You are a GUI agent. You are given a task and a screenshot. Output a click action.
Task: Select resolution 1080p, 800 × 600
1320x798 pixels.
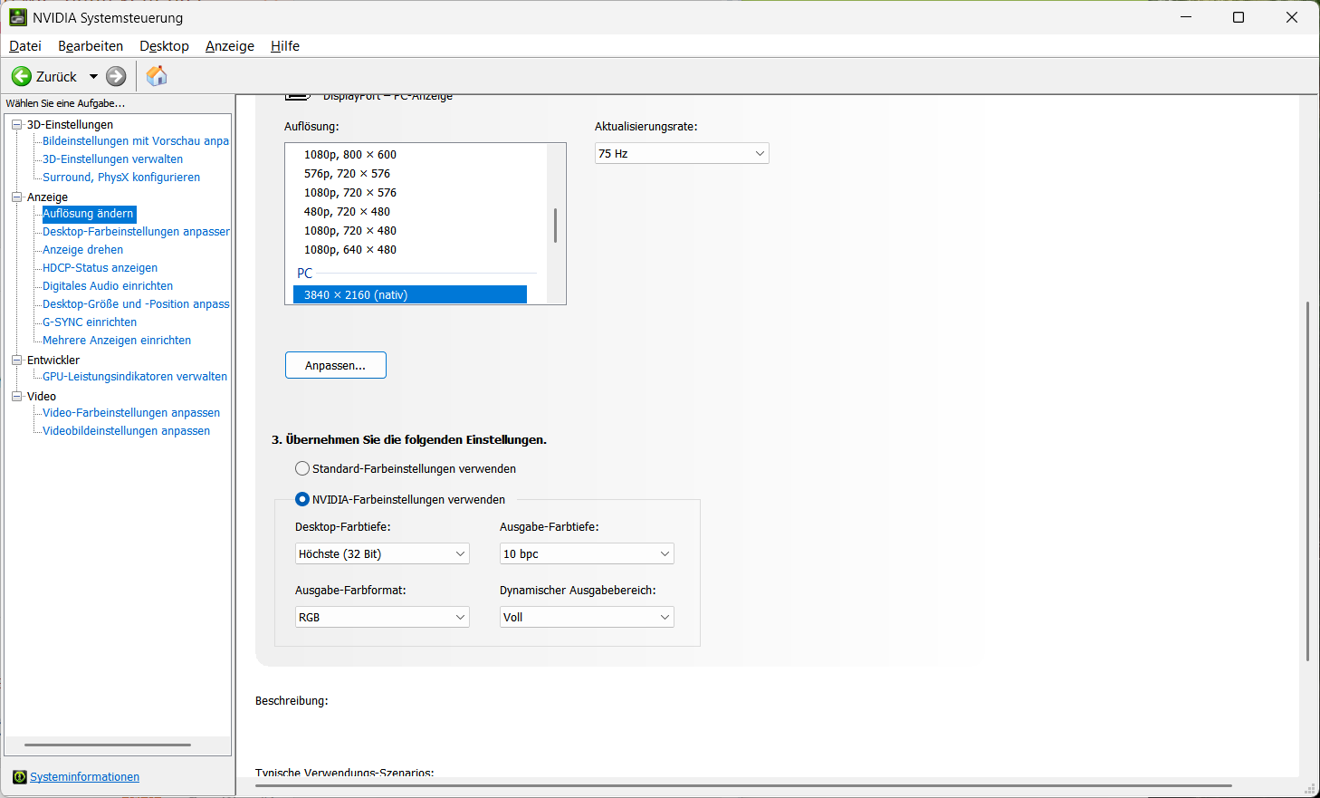tap(350, 155)
